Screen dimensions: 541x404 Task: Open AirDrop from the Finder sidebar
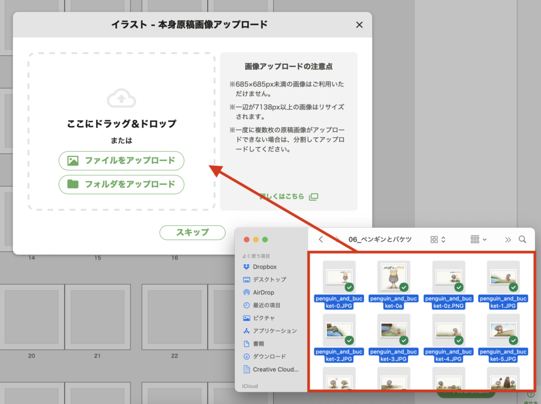point(263,292)
